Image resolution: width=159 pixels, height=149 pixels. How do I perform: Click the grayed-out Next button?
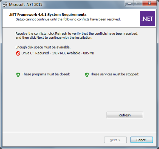click(x=115, y=140)
